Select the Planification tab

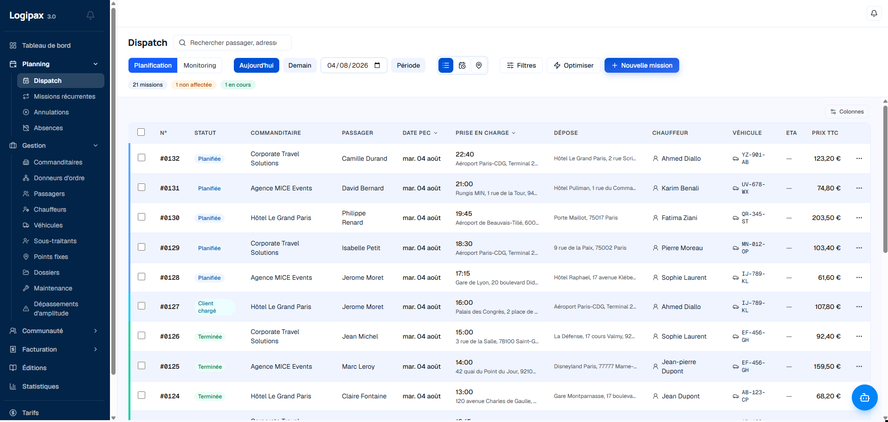pyautogui.click(x=153, y=65)
